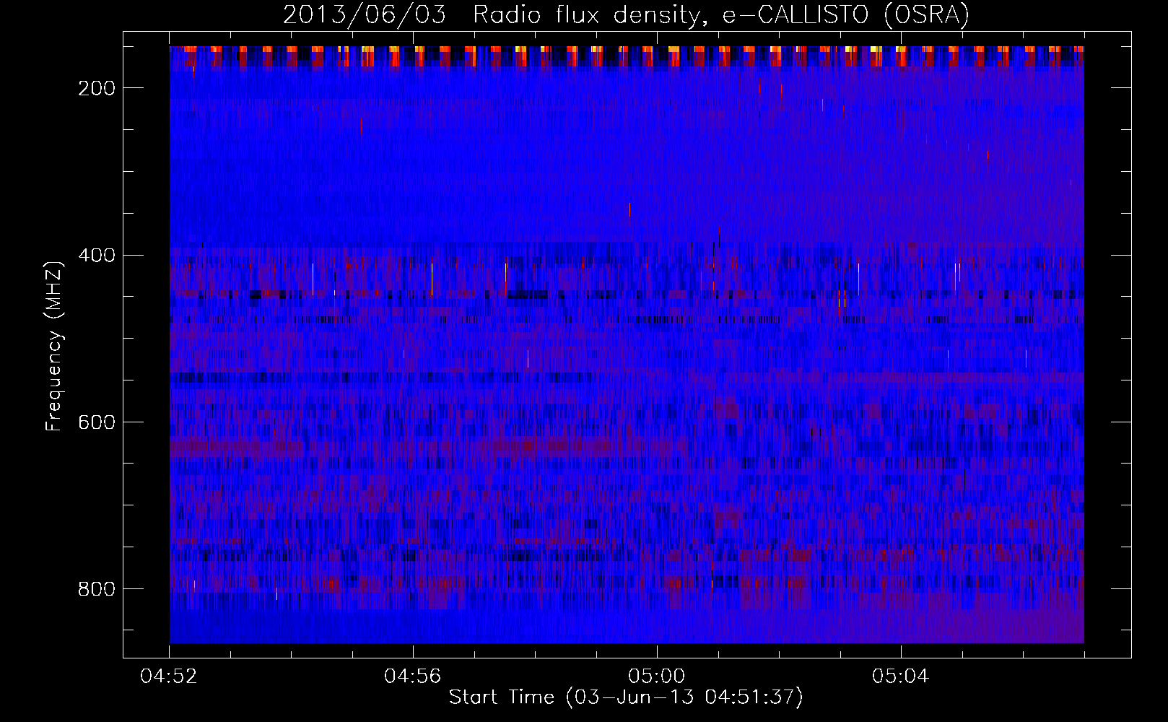Select the 800 frequency tick label
The width and height of the screenshot is (1168, 722).
pos(97,589)
